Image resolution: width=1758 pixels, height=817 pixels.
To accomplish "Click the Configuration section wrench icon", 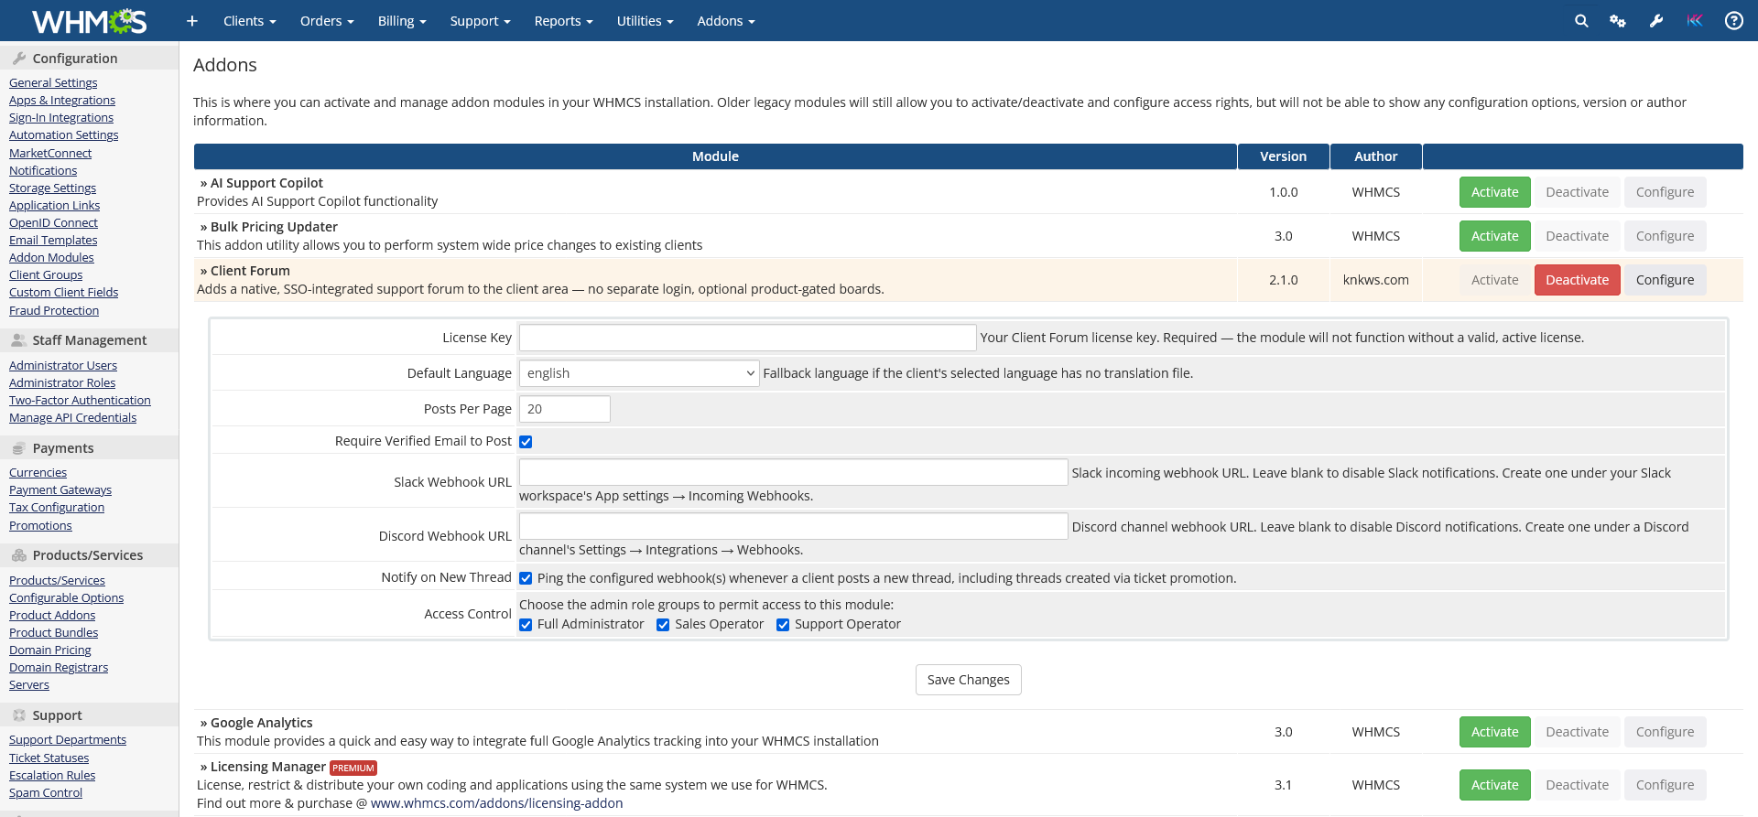I will pyautogui.click(x=19, y=58).
